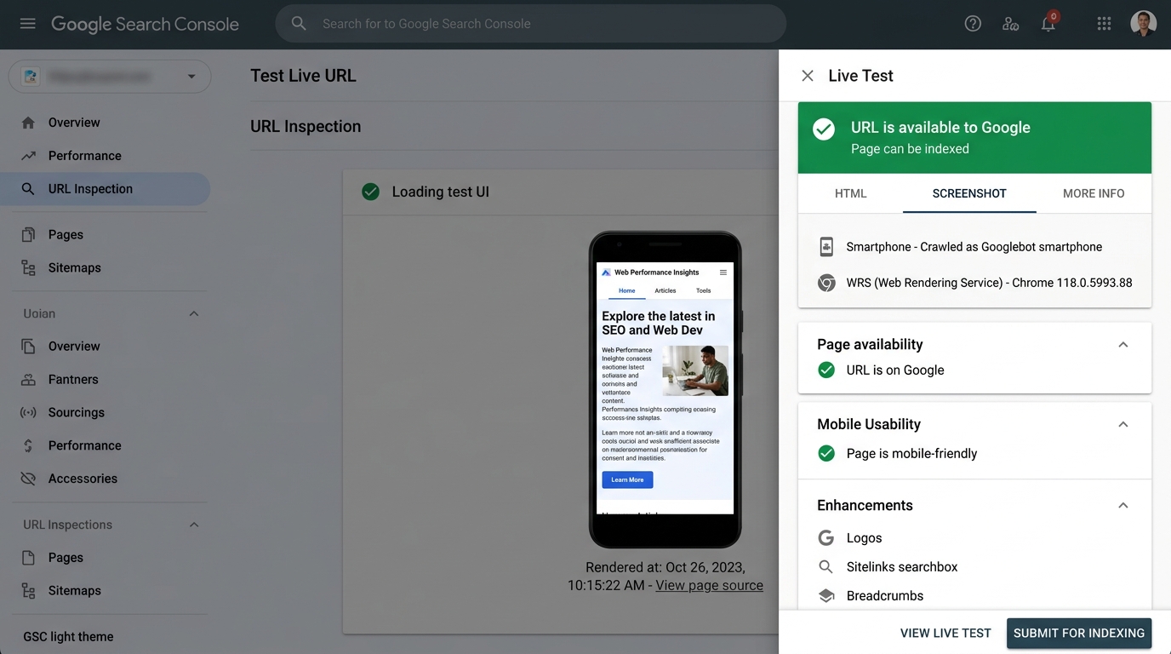Click the Sitelinks searchbox text
Image resolution: width=1171 pixels, height=654 pixels.
[902, 567]
